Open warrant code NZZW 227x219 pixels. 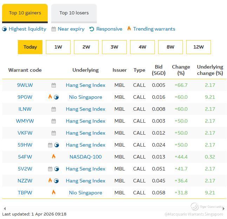click(25, 181)
